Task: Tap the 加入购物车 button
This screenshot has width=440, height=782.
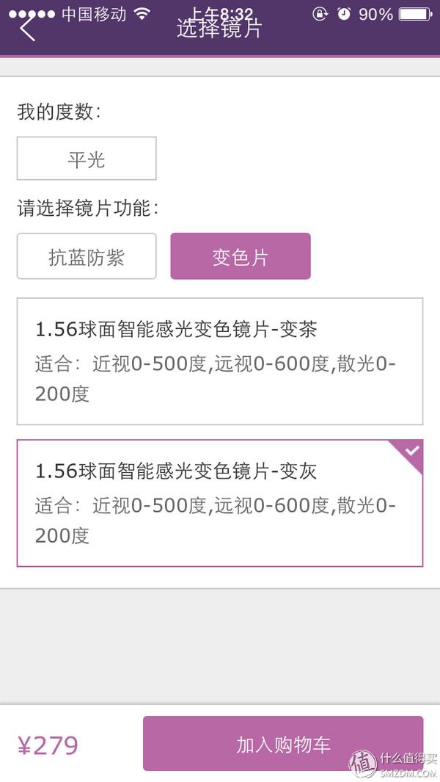Action: coord(282,743)
